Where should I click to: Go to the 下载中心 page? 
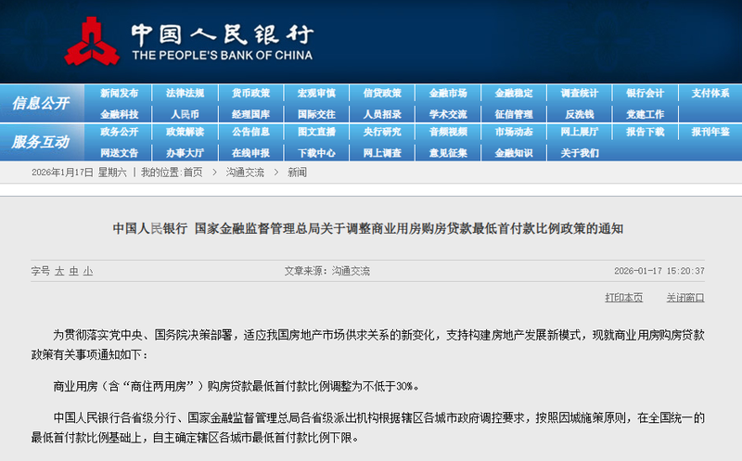[316, 152]
